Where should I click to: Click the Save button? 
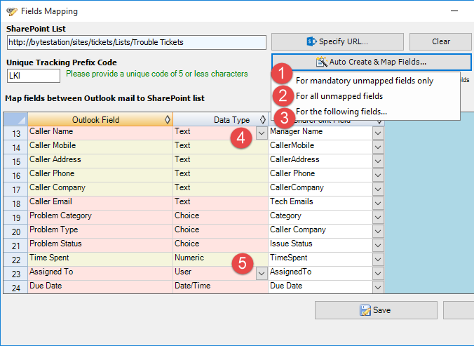point(375,310)
